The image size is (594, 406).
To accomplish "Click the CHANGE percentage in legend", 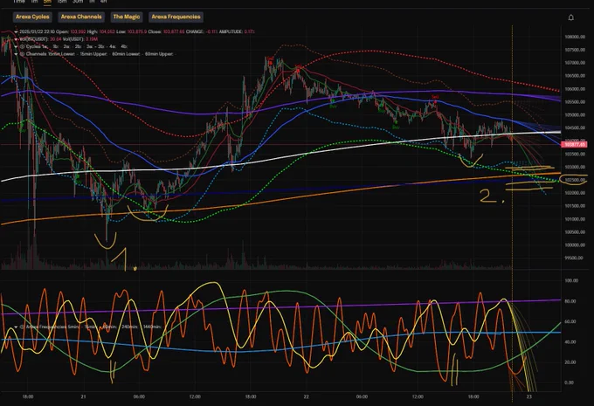I will click(211, 31).
